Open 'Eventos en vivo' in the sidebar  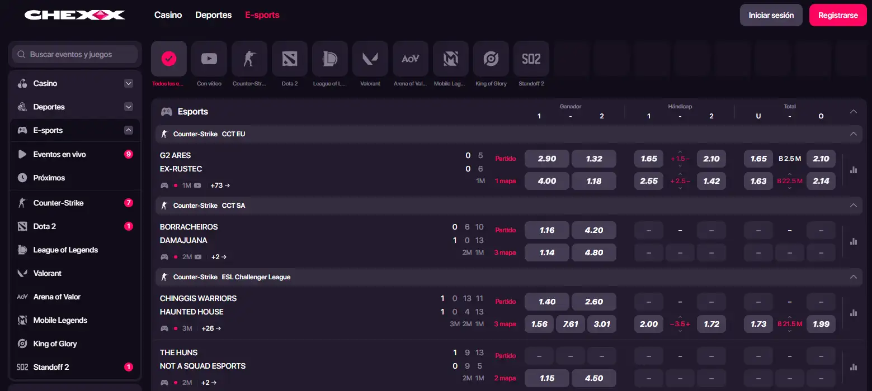(75, 154)
